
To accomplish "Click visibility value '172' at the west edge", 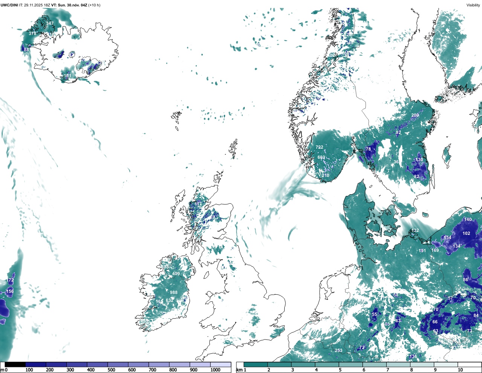I will 10,280.
